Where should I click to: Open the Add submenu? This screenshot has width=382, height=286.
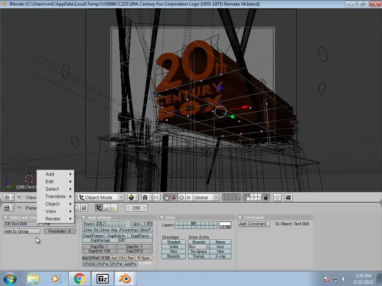click(x=56, y=174)
